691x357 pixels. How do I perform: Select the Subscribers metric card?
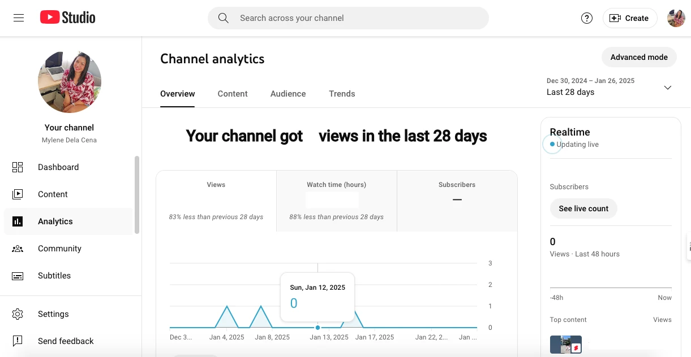pos(457,201)
